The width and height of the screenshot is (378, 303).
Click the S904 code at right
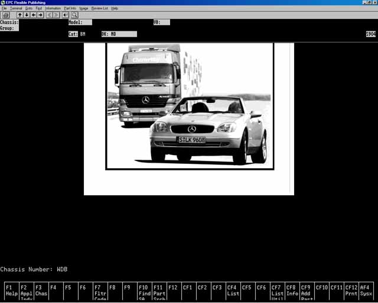371,34
